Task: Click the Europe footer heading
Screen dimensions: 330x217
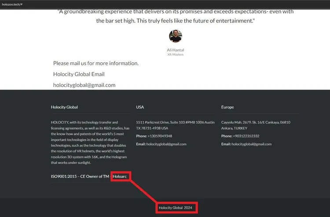Action: (227, 107)
